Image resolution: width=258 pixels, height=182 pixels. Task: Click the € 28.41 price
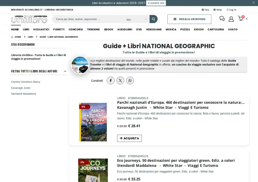(134, 126)
